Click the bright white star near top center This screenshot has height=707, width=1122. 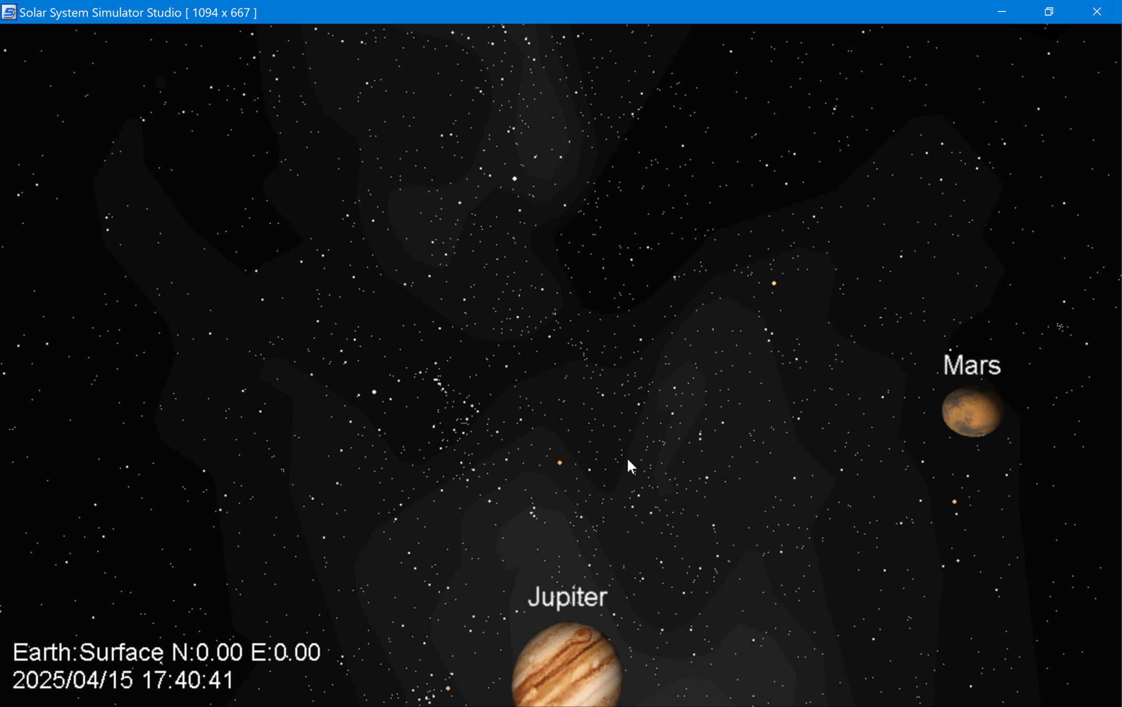click(x=514, y=179)
